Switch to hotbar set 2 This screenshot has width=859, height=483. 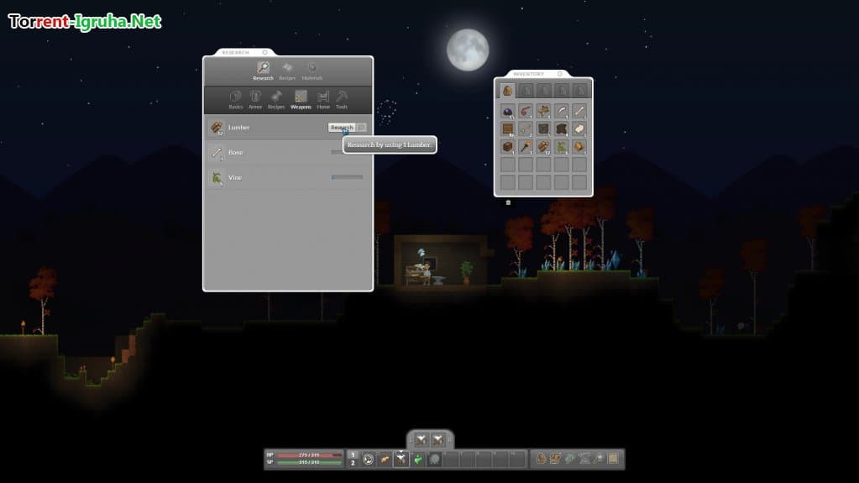coord(353,463)
